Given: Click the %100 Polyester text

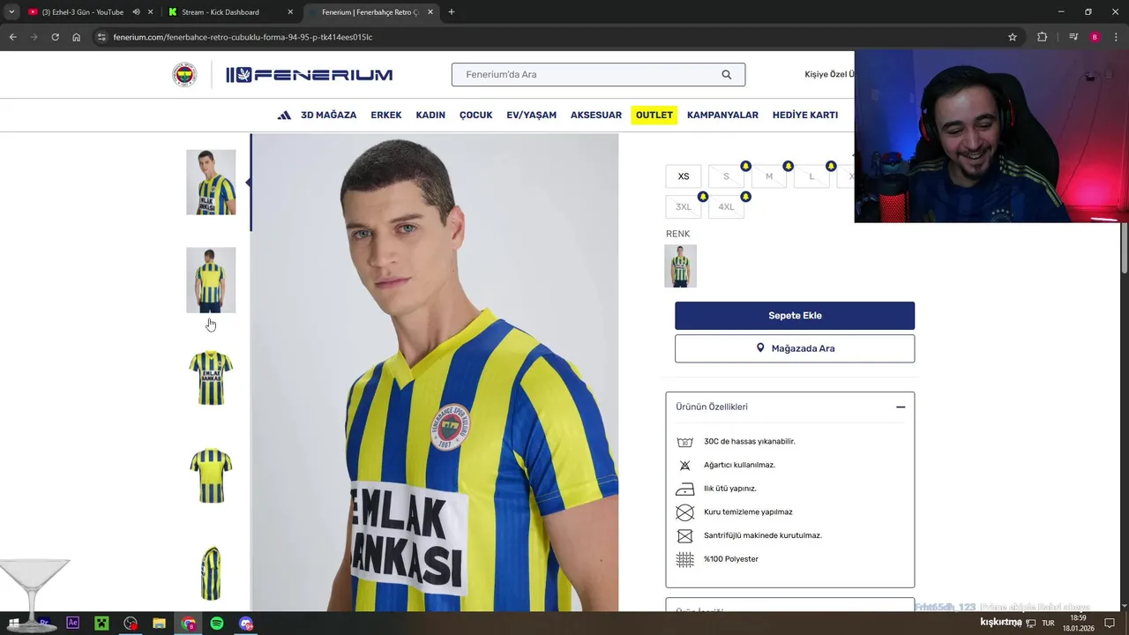Looking at the screenshot, I should 731,559.
